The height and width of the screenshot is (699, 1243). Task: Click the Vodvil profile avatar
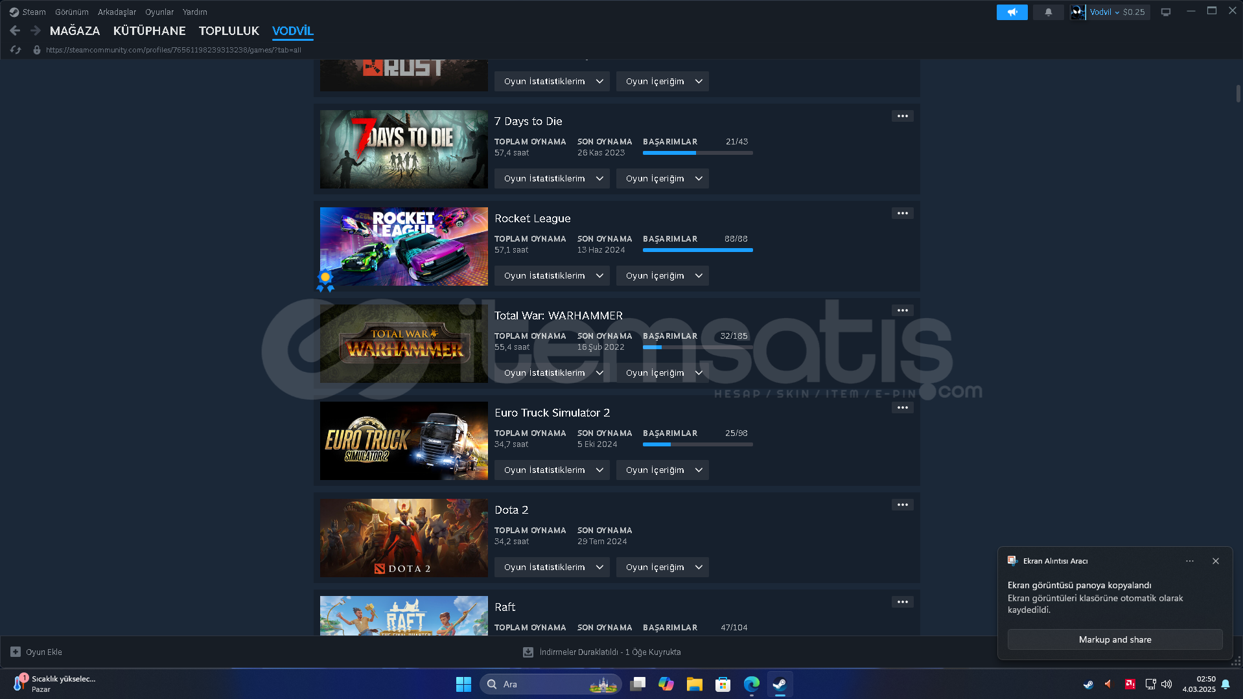[1077, 12]
